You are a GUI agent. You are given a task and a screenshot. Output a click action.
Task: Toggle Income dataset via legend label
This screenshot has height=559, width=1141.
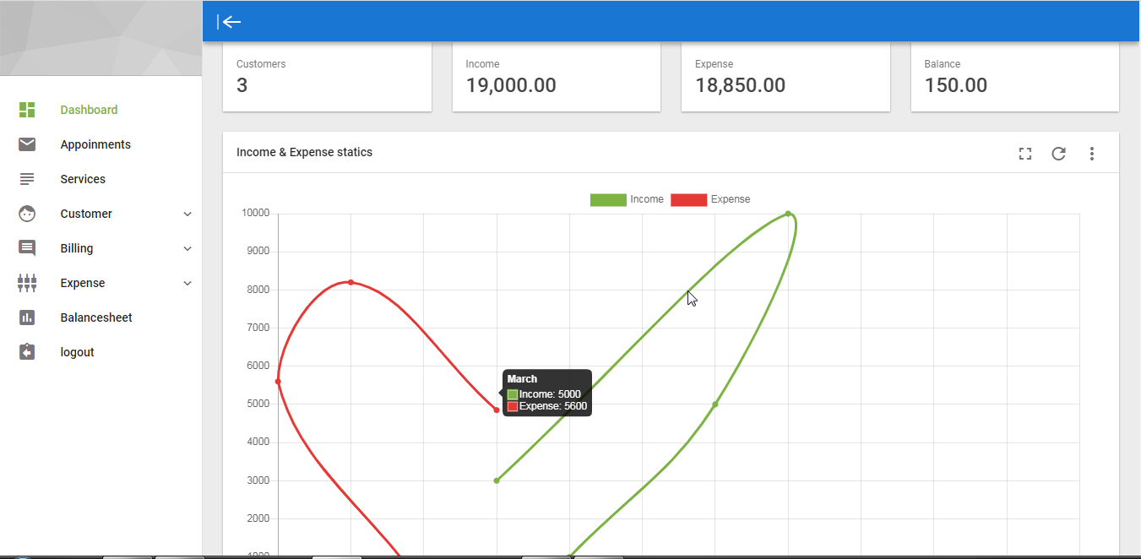click(x=647, y=199)
